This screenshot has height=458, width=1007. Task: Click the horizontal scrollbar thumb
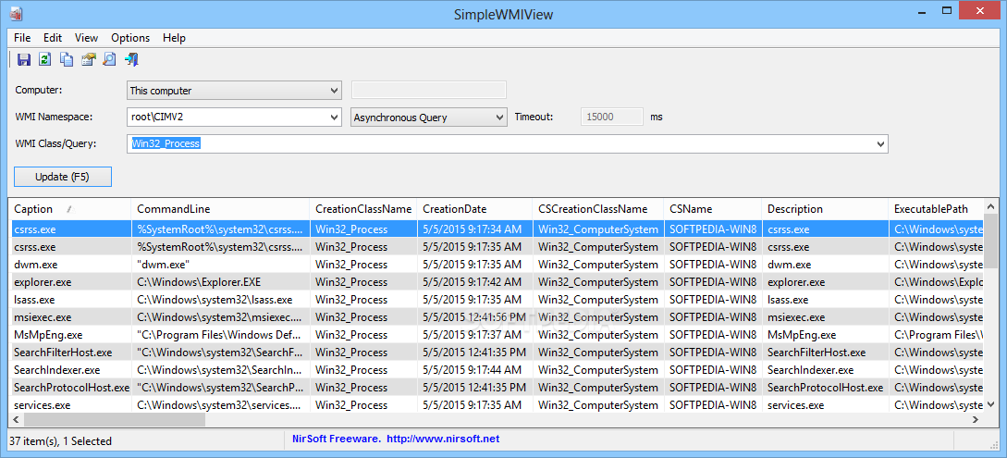click(115, 419)
